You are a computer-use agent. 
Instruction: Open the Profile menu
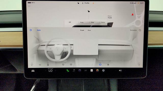pos(86,3)
